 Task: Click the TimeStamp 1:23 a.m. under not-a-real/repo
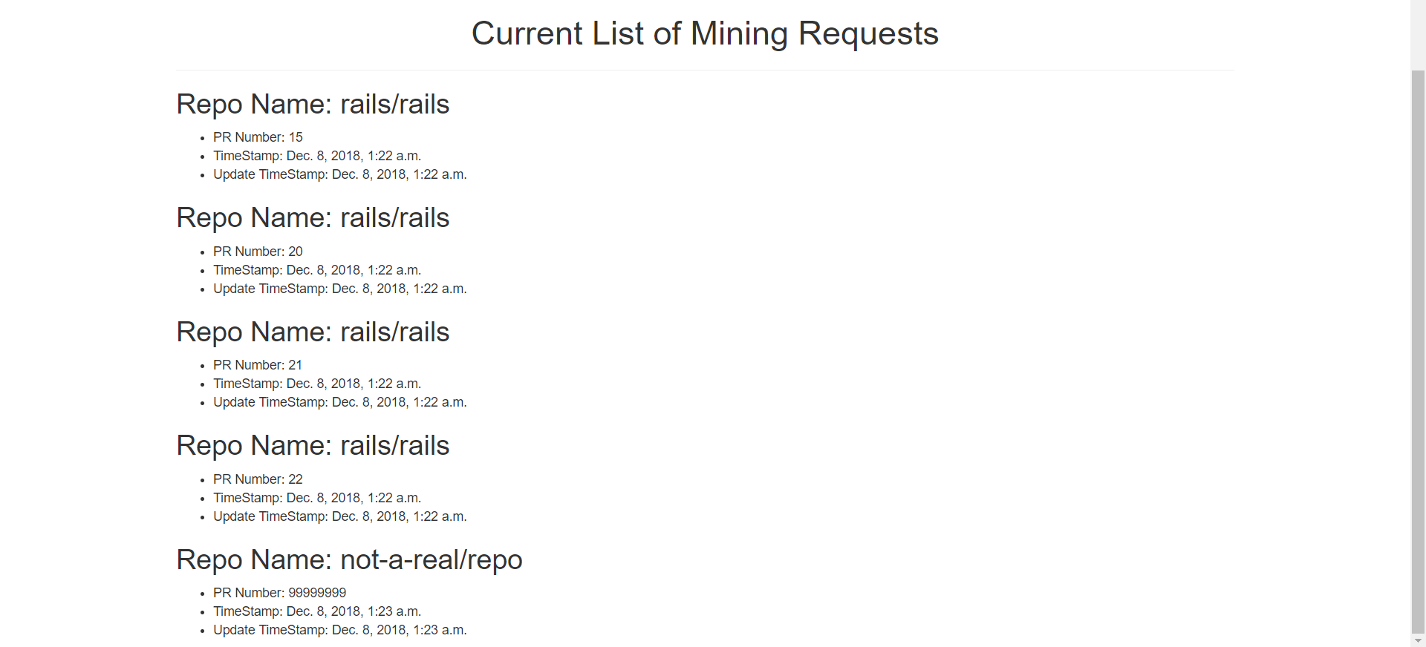click(x=317, y=611)
